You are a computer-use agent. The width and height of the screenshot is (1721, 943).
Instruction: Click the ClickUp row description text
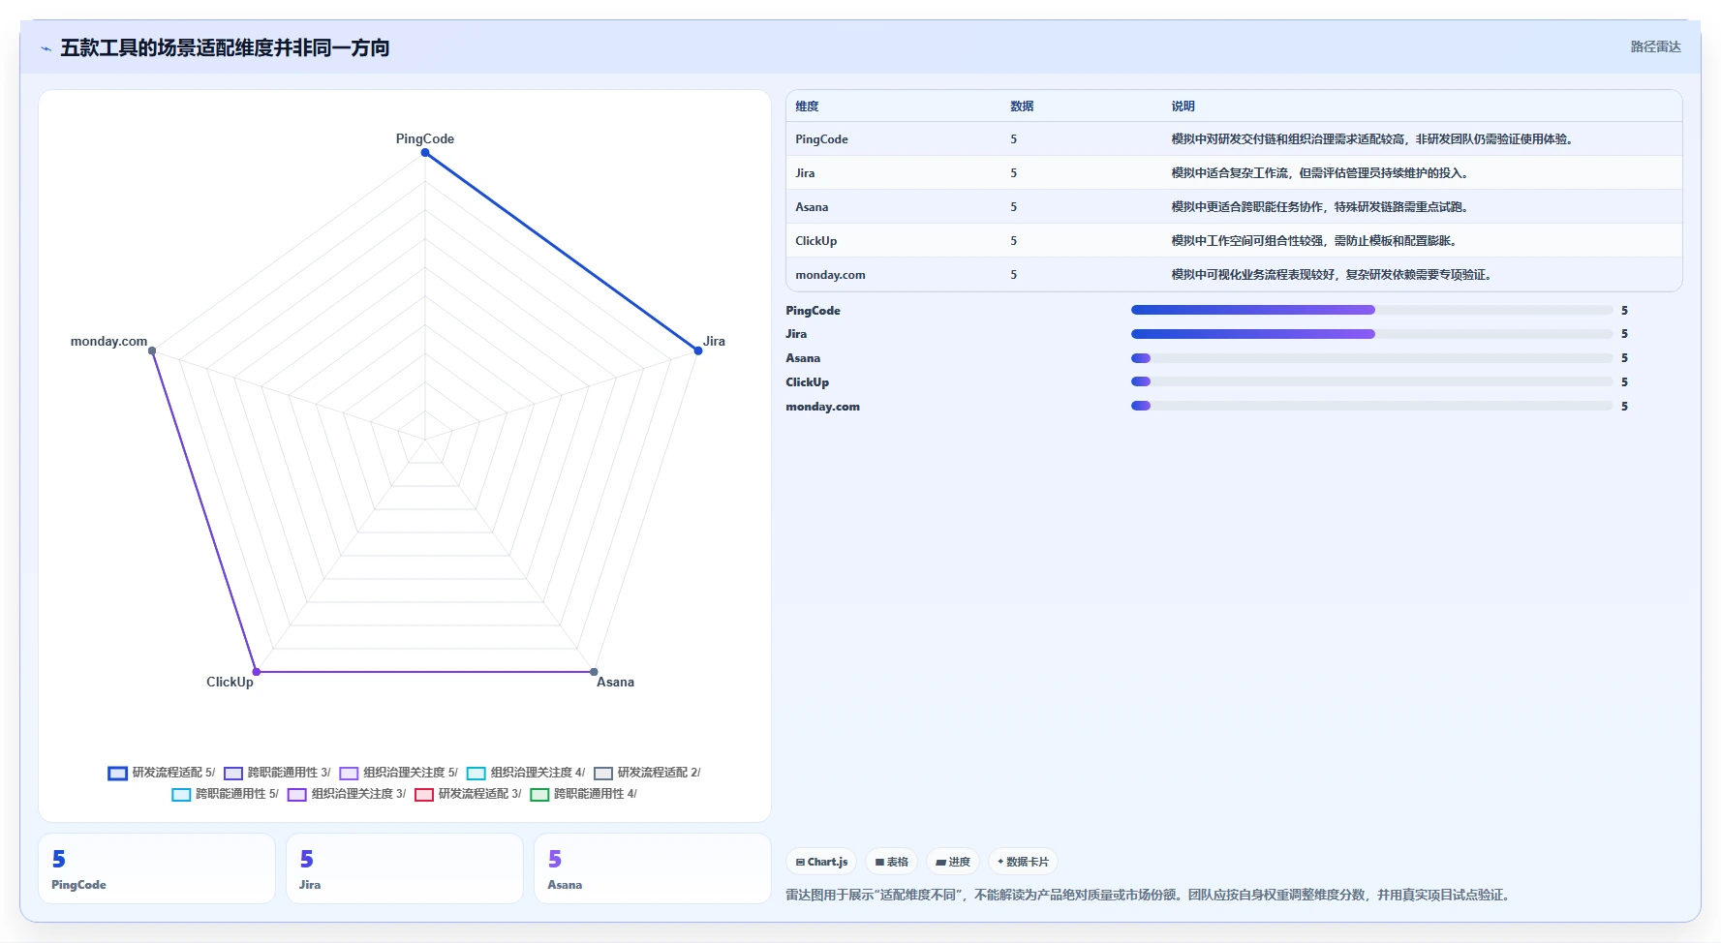pos(1316,241)
